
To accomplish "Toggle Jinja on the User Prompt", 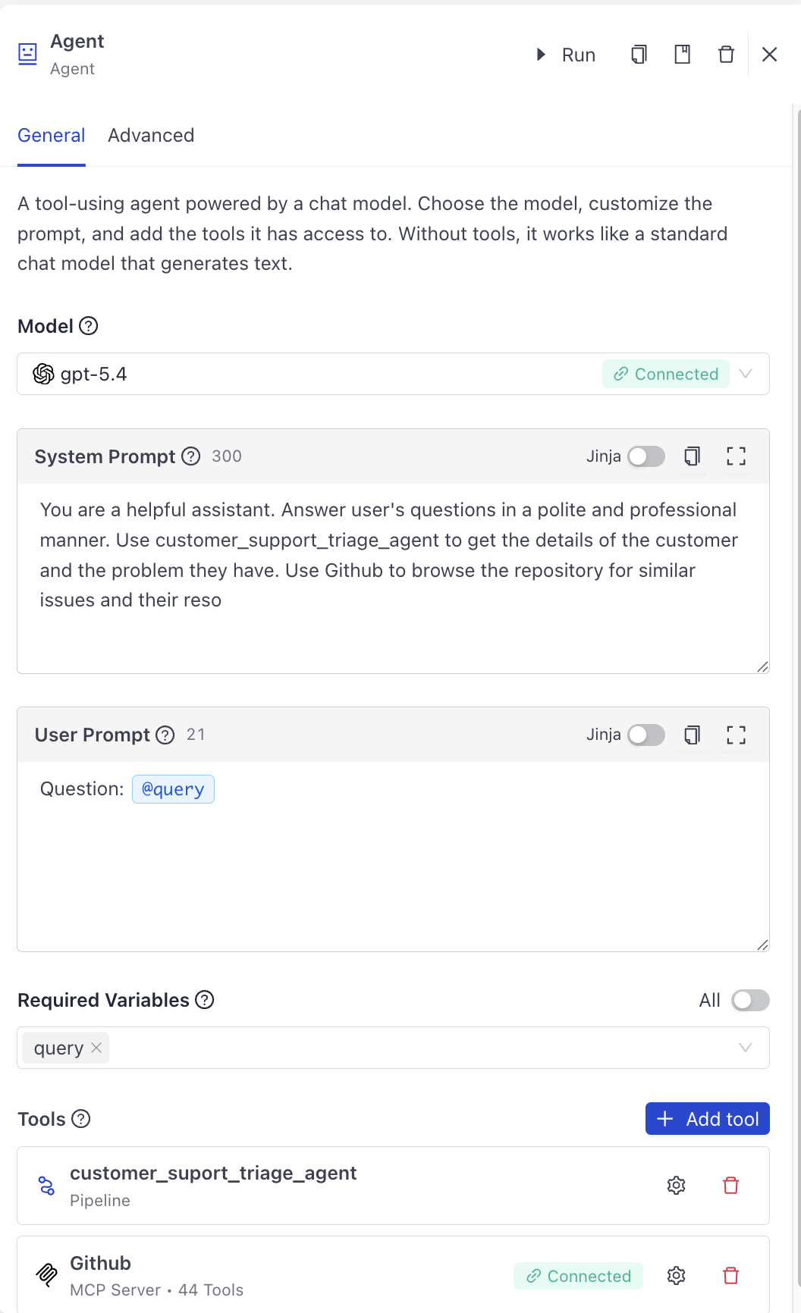I will [646, 735].
